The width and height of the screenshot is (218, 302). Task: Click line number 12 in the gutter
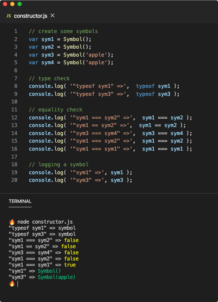(15, 118)
